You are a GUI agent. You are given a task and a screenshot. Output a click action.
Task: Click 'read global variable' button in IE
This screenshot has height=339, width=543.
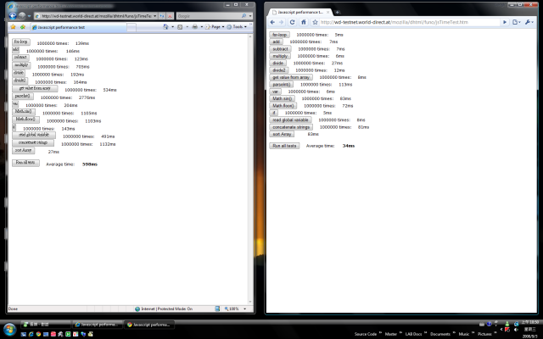[34, 135]
